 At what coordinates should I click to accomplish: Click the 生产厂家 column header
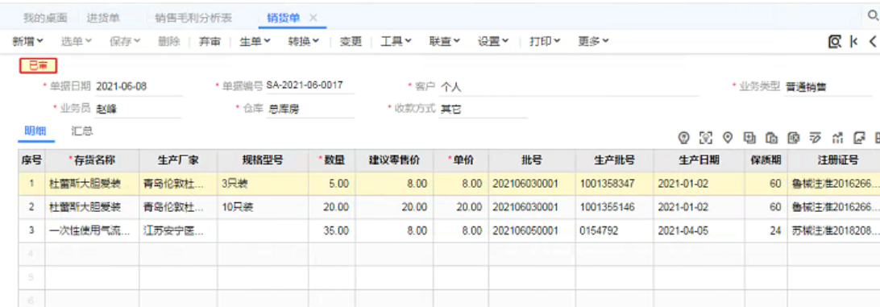click(178, 160)
